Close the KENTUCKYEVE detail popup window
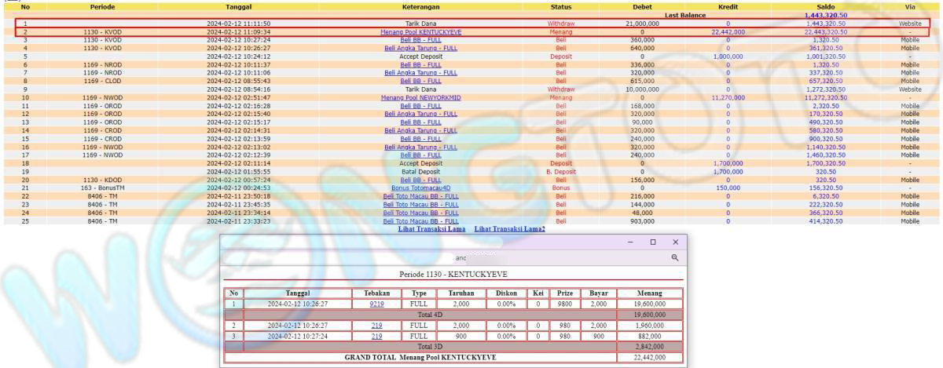Image resolution: width=943 pixels, height=368 pixels. point(674,242)
